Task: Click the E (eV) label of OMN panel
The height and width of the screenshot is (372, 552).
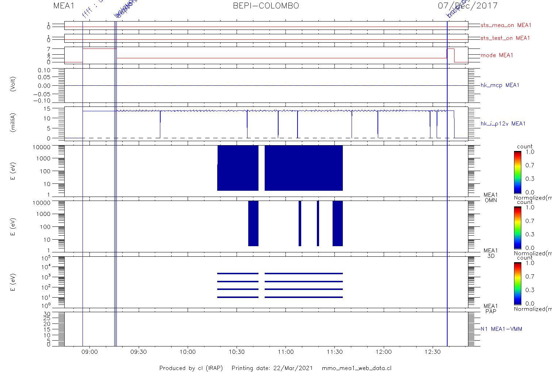Action: [x=13, y=171]
